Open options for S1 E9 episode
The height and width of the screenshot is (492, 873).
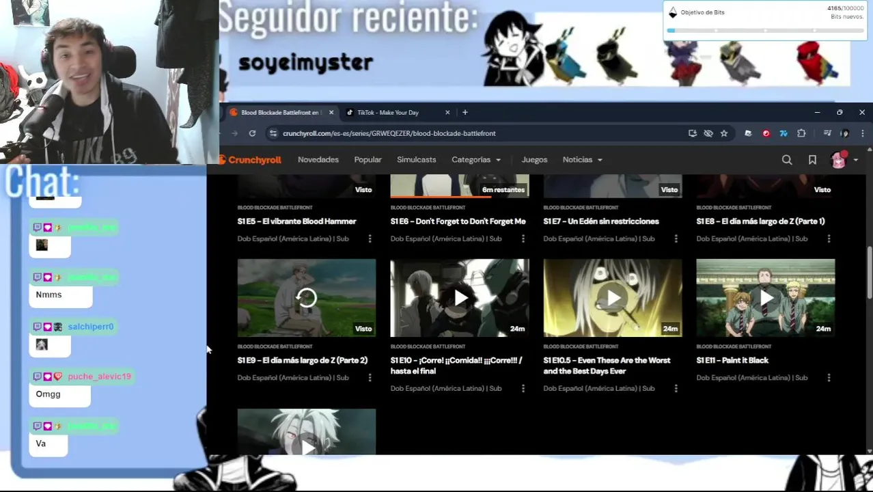(x=370, y=377)
